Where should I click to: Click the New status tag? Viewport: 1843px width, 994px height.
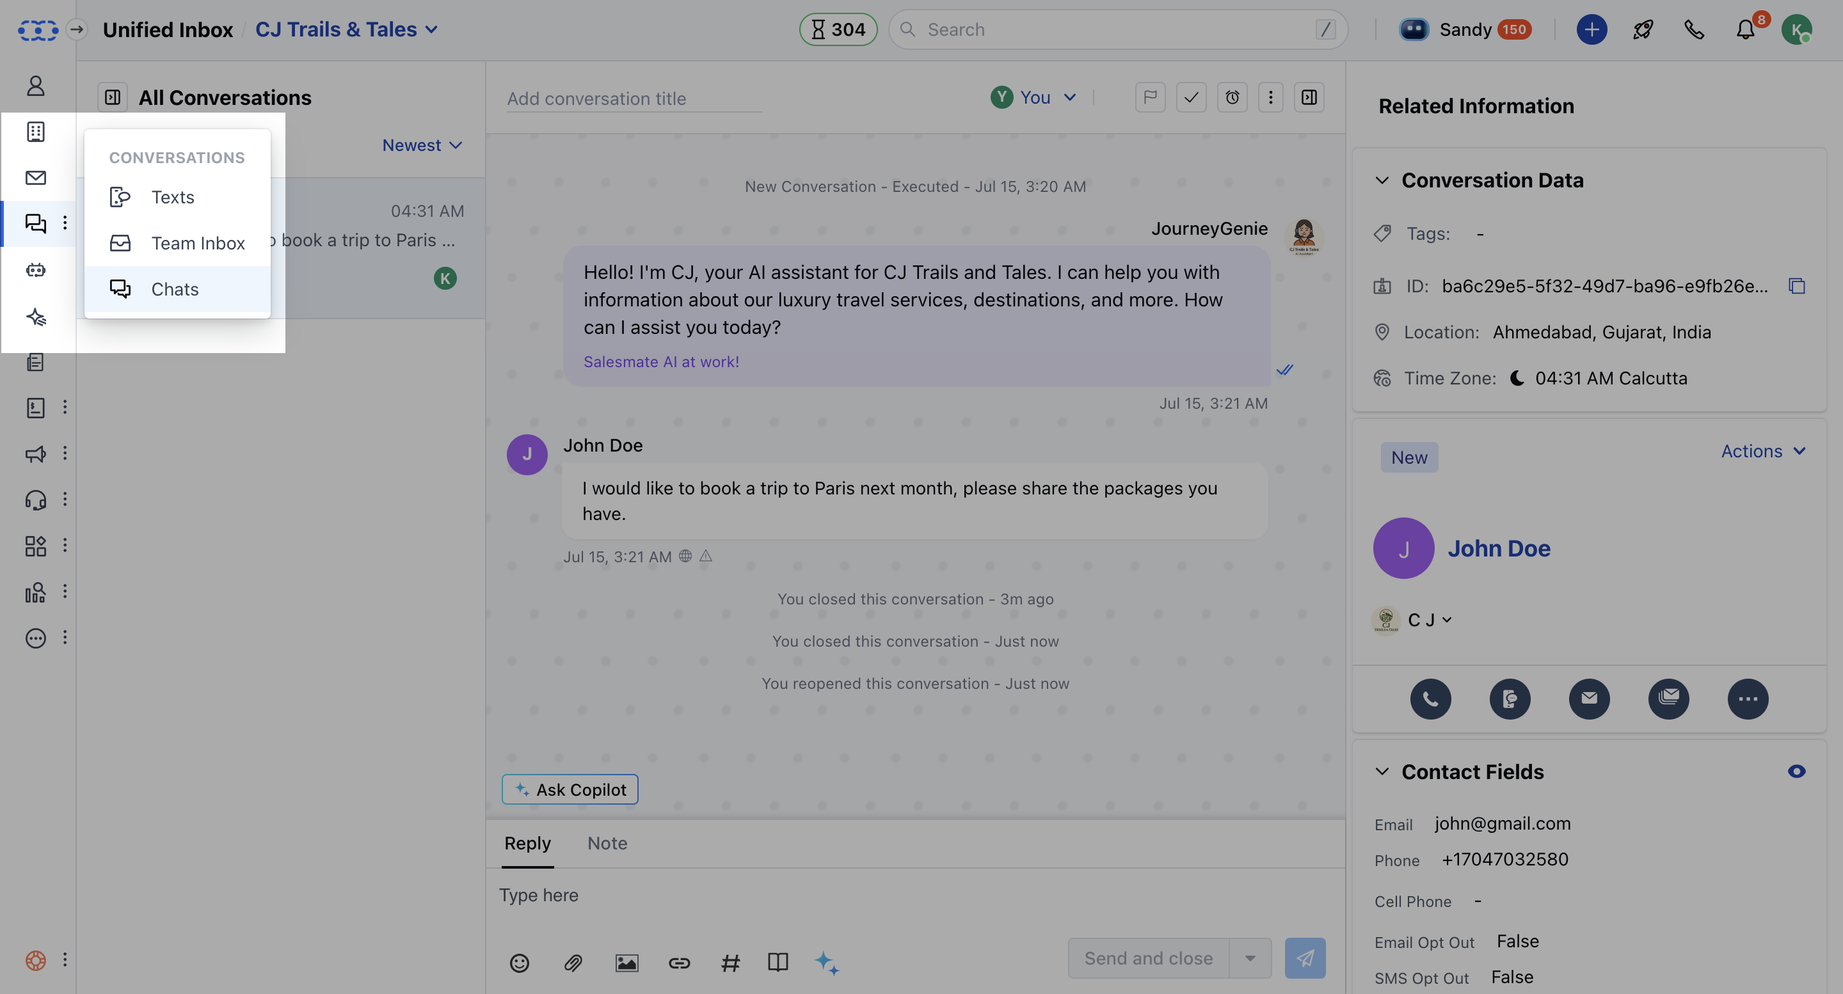tap(1408, 457)
